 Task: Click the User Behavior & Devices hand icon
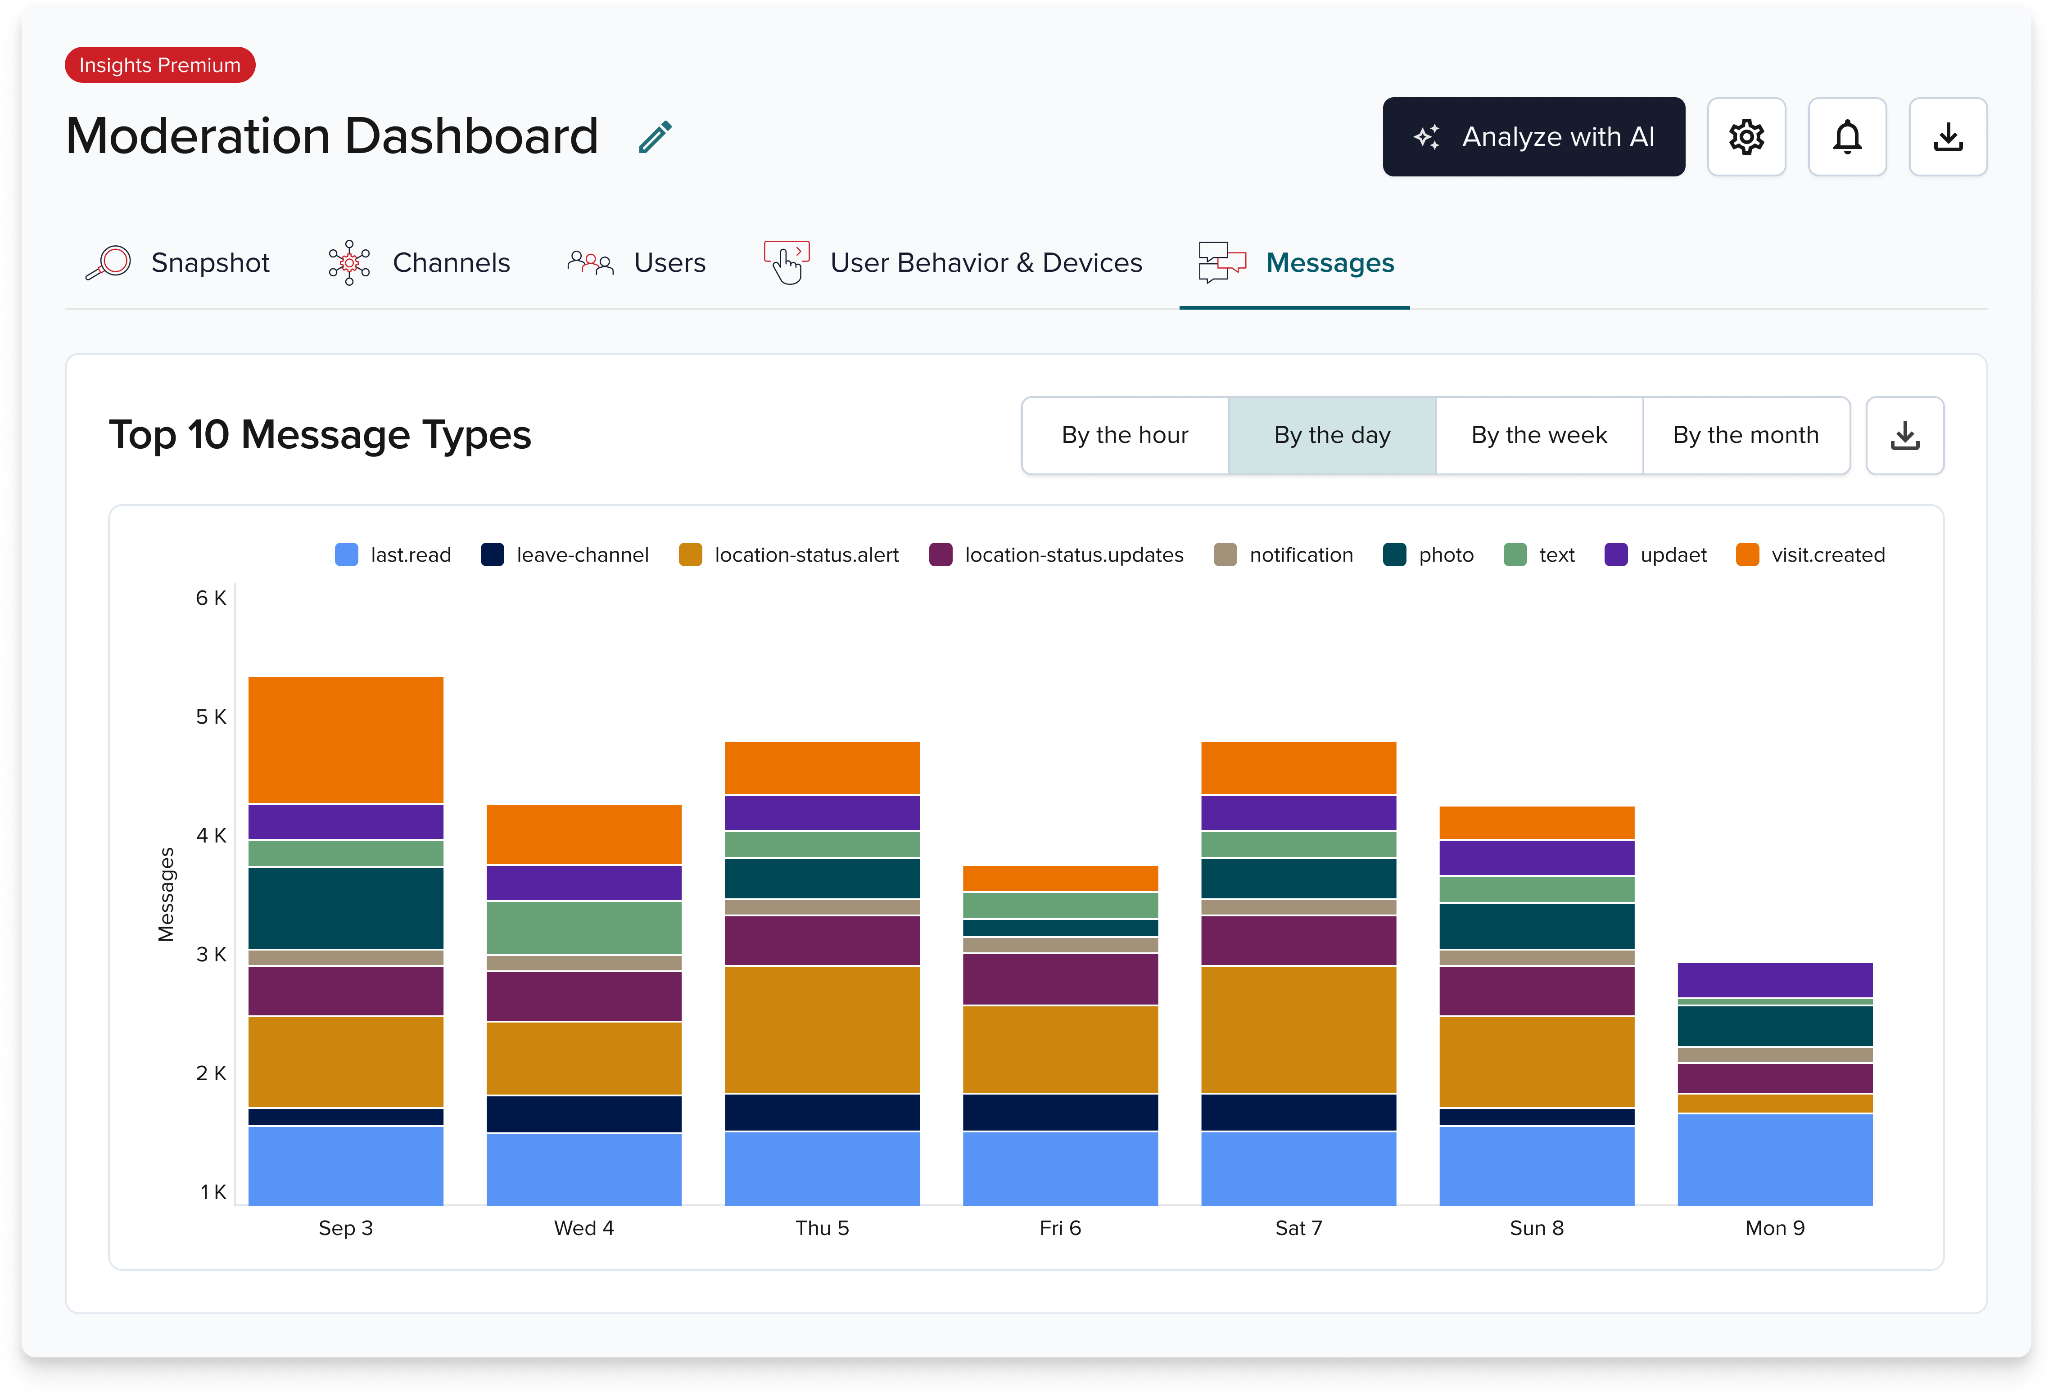pyautogui.click(x=786, y=262)
